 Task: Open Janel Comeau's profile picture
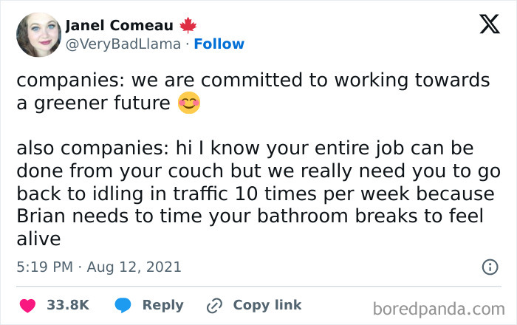[x=38, y=35]
